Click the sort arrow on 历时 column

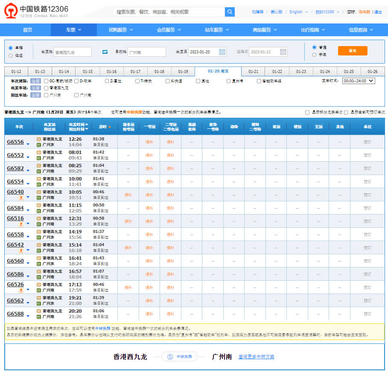coord(110,127)
